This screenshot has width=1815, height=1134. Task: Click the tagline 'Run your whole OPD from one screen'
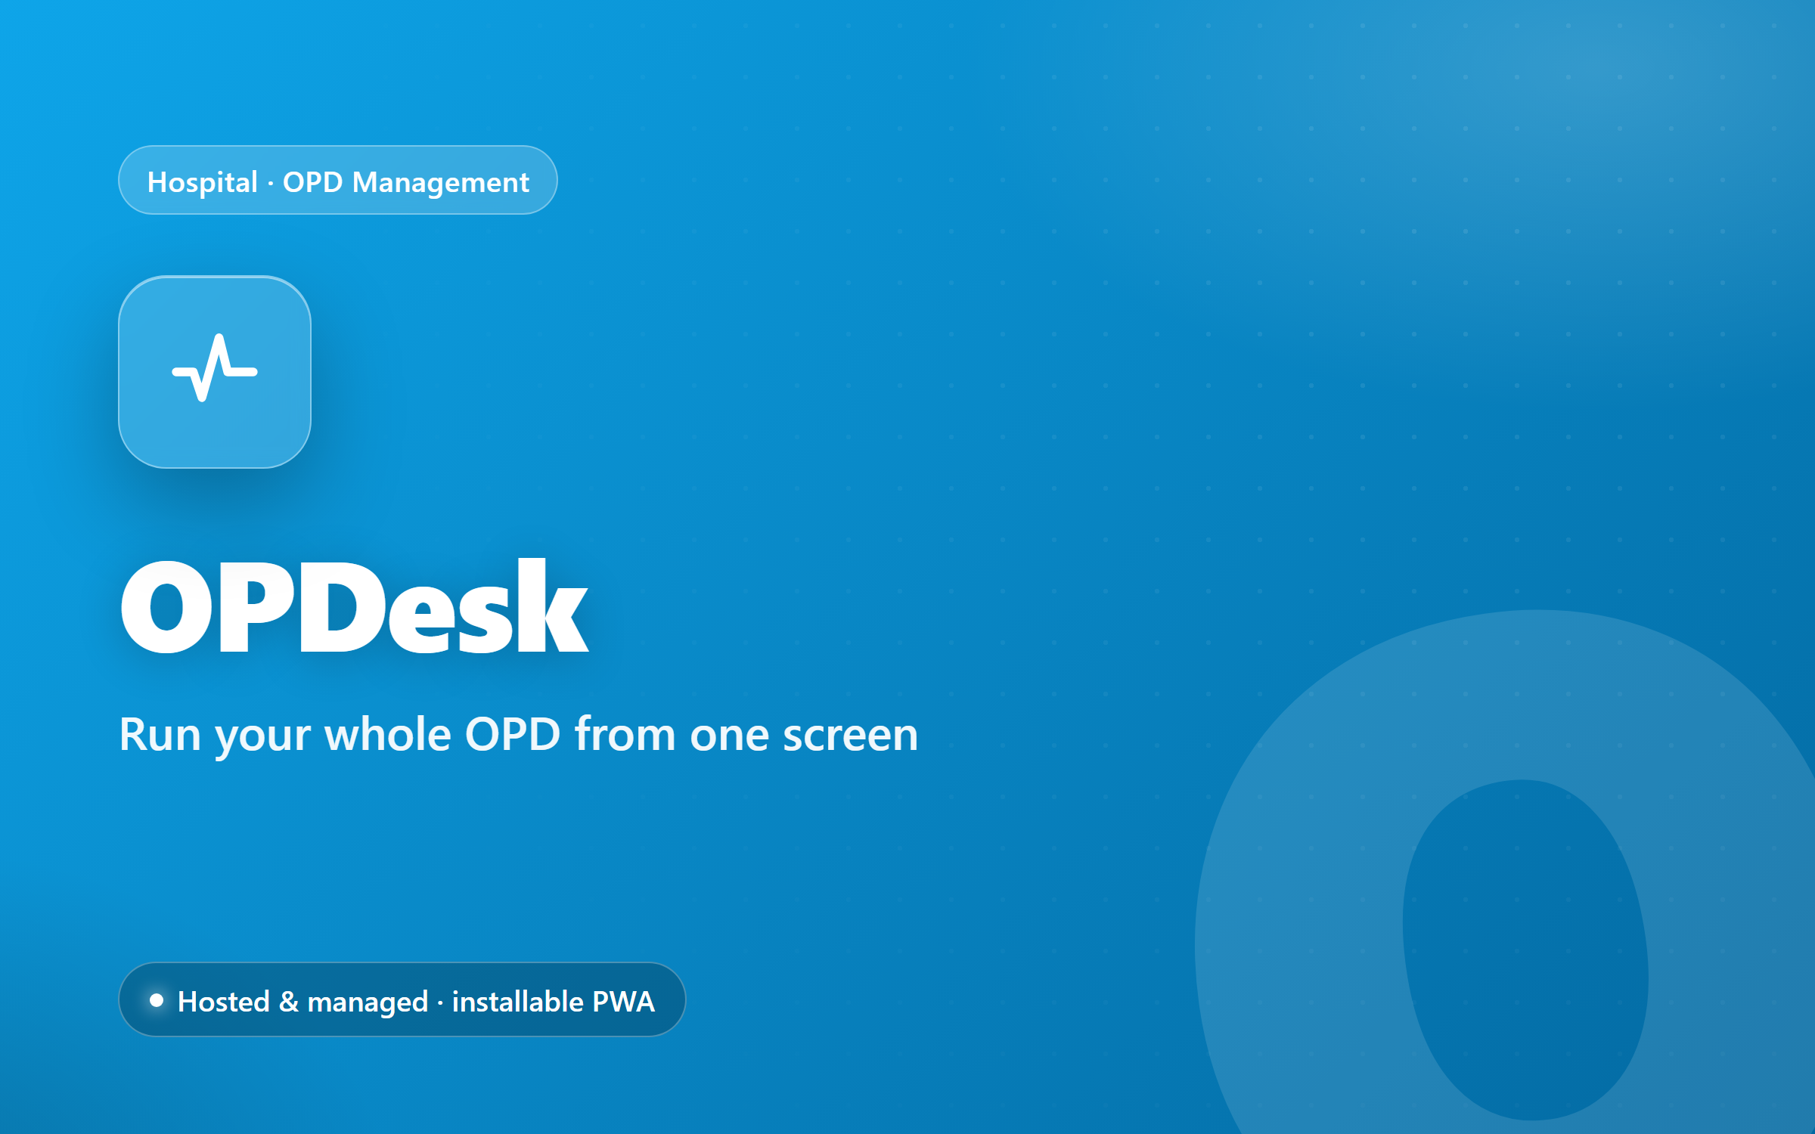(519, 735)
